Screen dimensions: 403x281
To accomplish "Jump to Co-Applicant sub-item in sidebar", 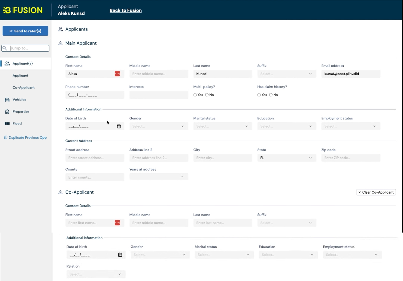I will pyautogui.click(x=24, y=87).
